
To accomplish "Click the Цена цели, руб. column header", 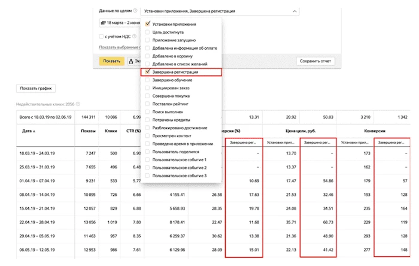I will point(300,131).
